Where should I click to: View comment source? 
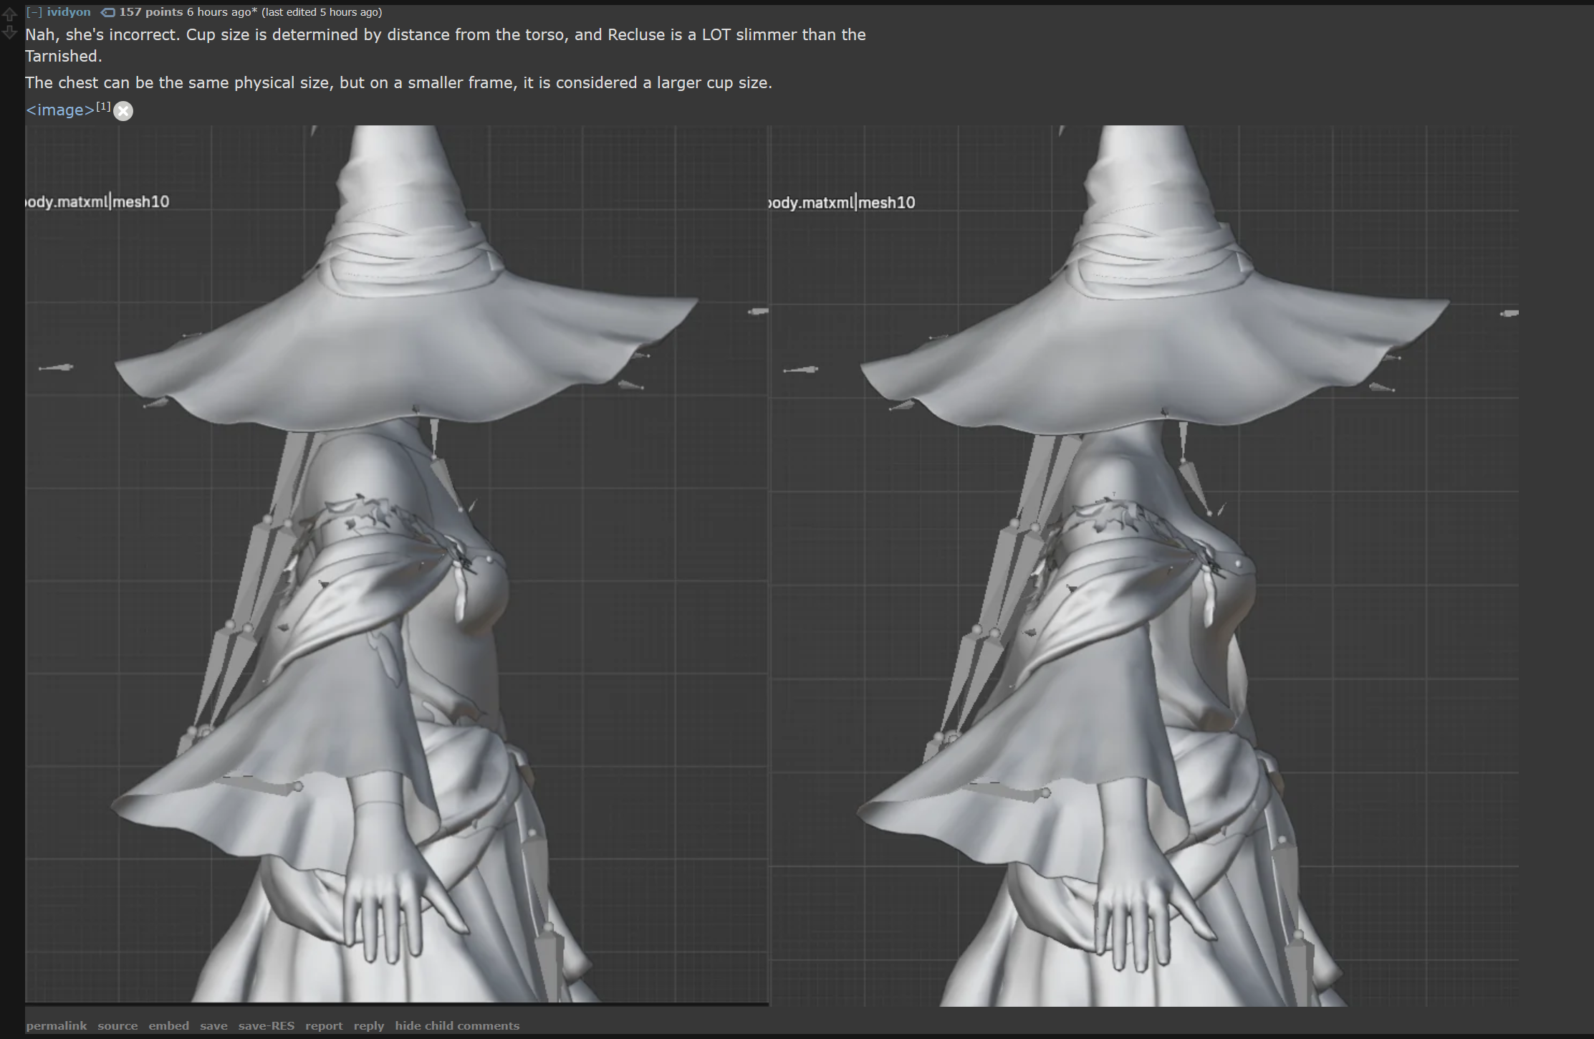(117, 1026)
